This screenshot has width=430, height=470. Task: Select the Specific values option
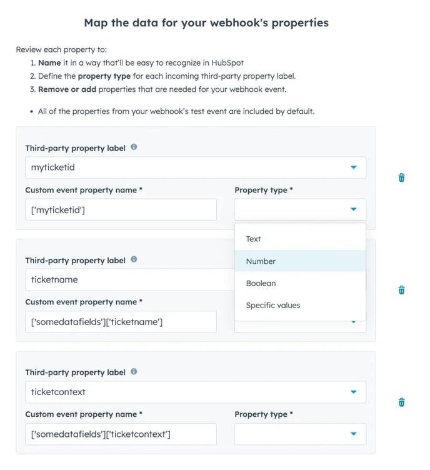[x=272, y=306]
